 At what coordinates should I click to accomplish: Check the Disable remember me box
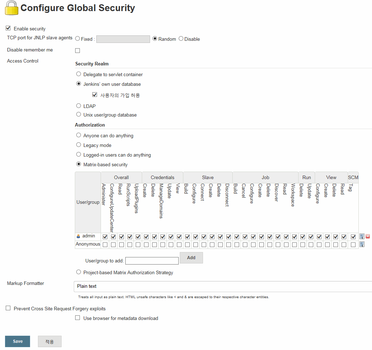click(78, 50)
